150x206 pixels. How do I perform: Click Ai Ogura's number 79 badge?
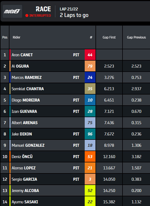tap(90, 66)
